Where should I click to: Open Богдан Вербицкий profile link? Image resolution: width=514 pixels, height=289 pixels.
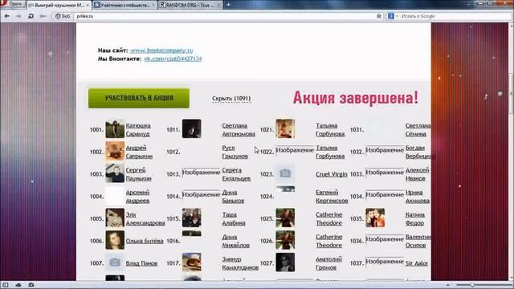tap(421, 152)
